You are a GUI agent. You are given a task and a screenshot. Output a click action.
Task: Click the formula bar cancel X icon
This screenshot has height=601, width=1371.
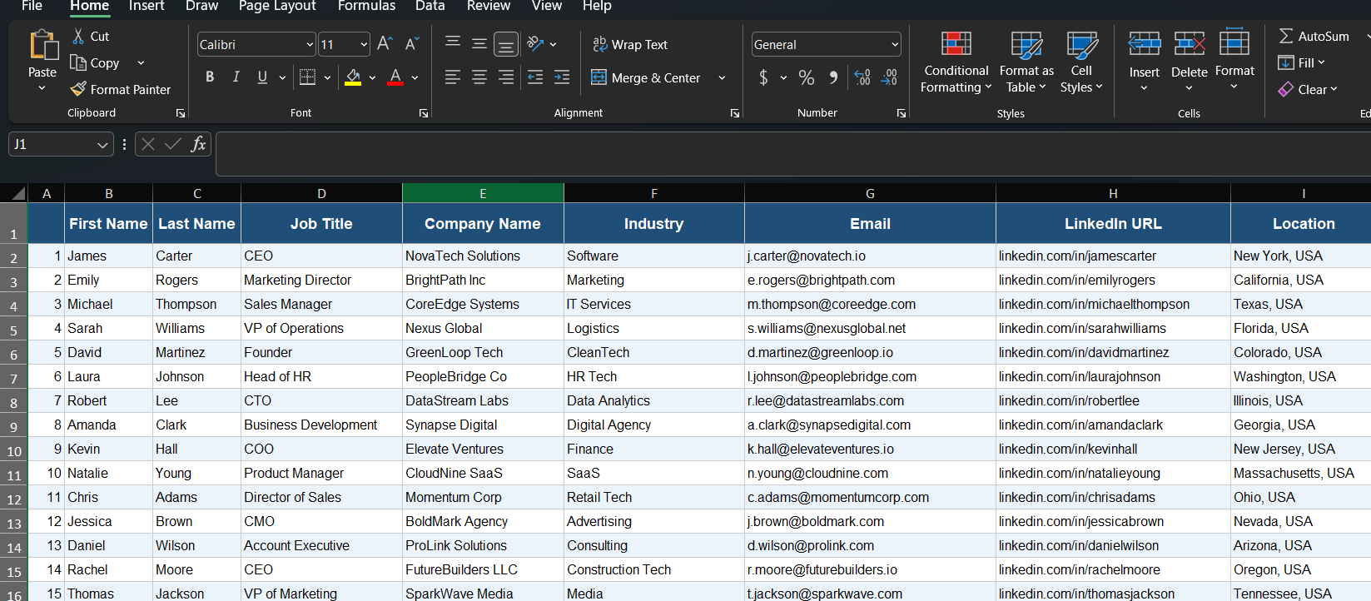(x=148, y=144)
